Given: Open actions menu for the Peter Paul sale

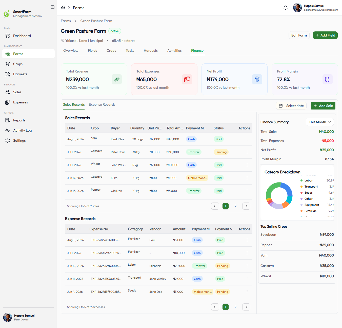Looking at the screenshot, I should (x=247, y=152).
